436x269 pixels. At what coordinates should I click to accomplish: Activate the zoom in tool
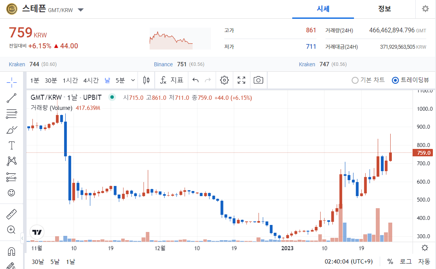12,230
